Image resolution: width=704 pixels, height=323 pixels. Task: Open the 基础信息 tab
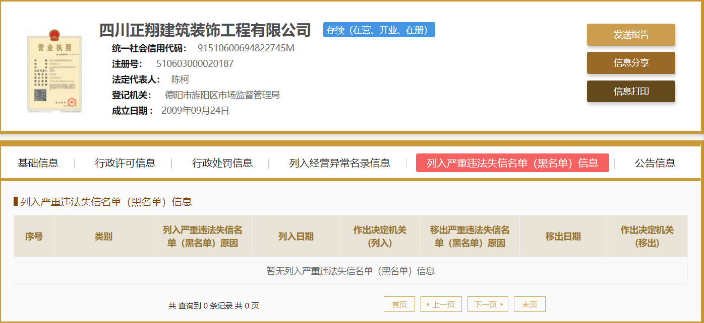[x=38, y=163]
